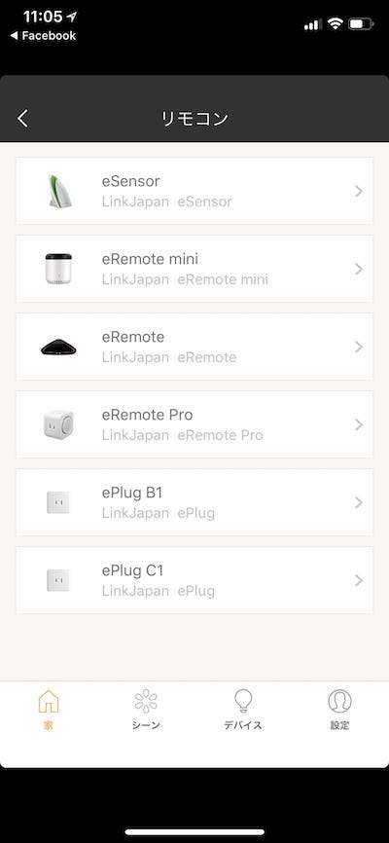Choose the ePlug B1 list entry label
Screen dimensions: 389x843
pyautogui.click(x=132, y=493)
